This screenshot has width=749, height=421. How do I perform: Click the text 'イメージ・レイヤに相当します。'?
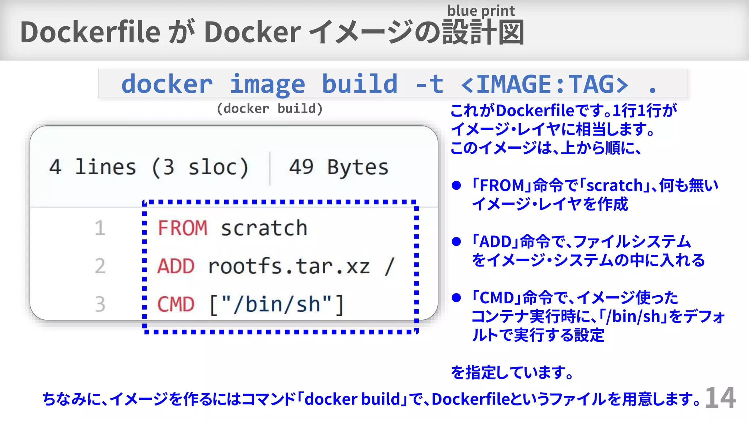click(x=553, y=129)
